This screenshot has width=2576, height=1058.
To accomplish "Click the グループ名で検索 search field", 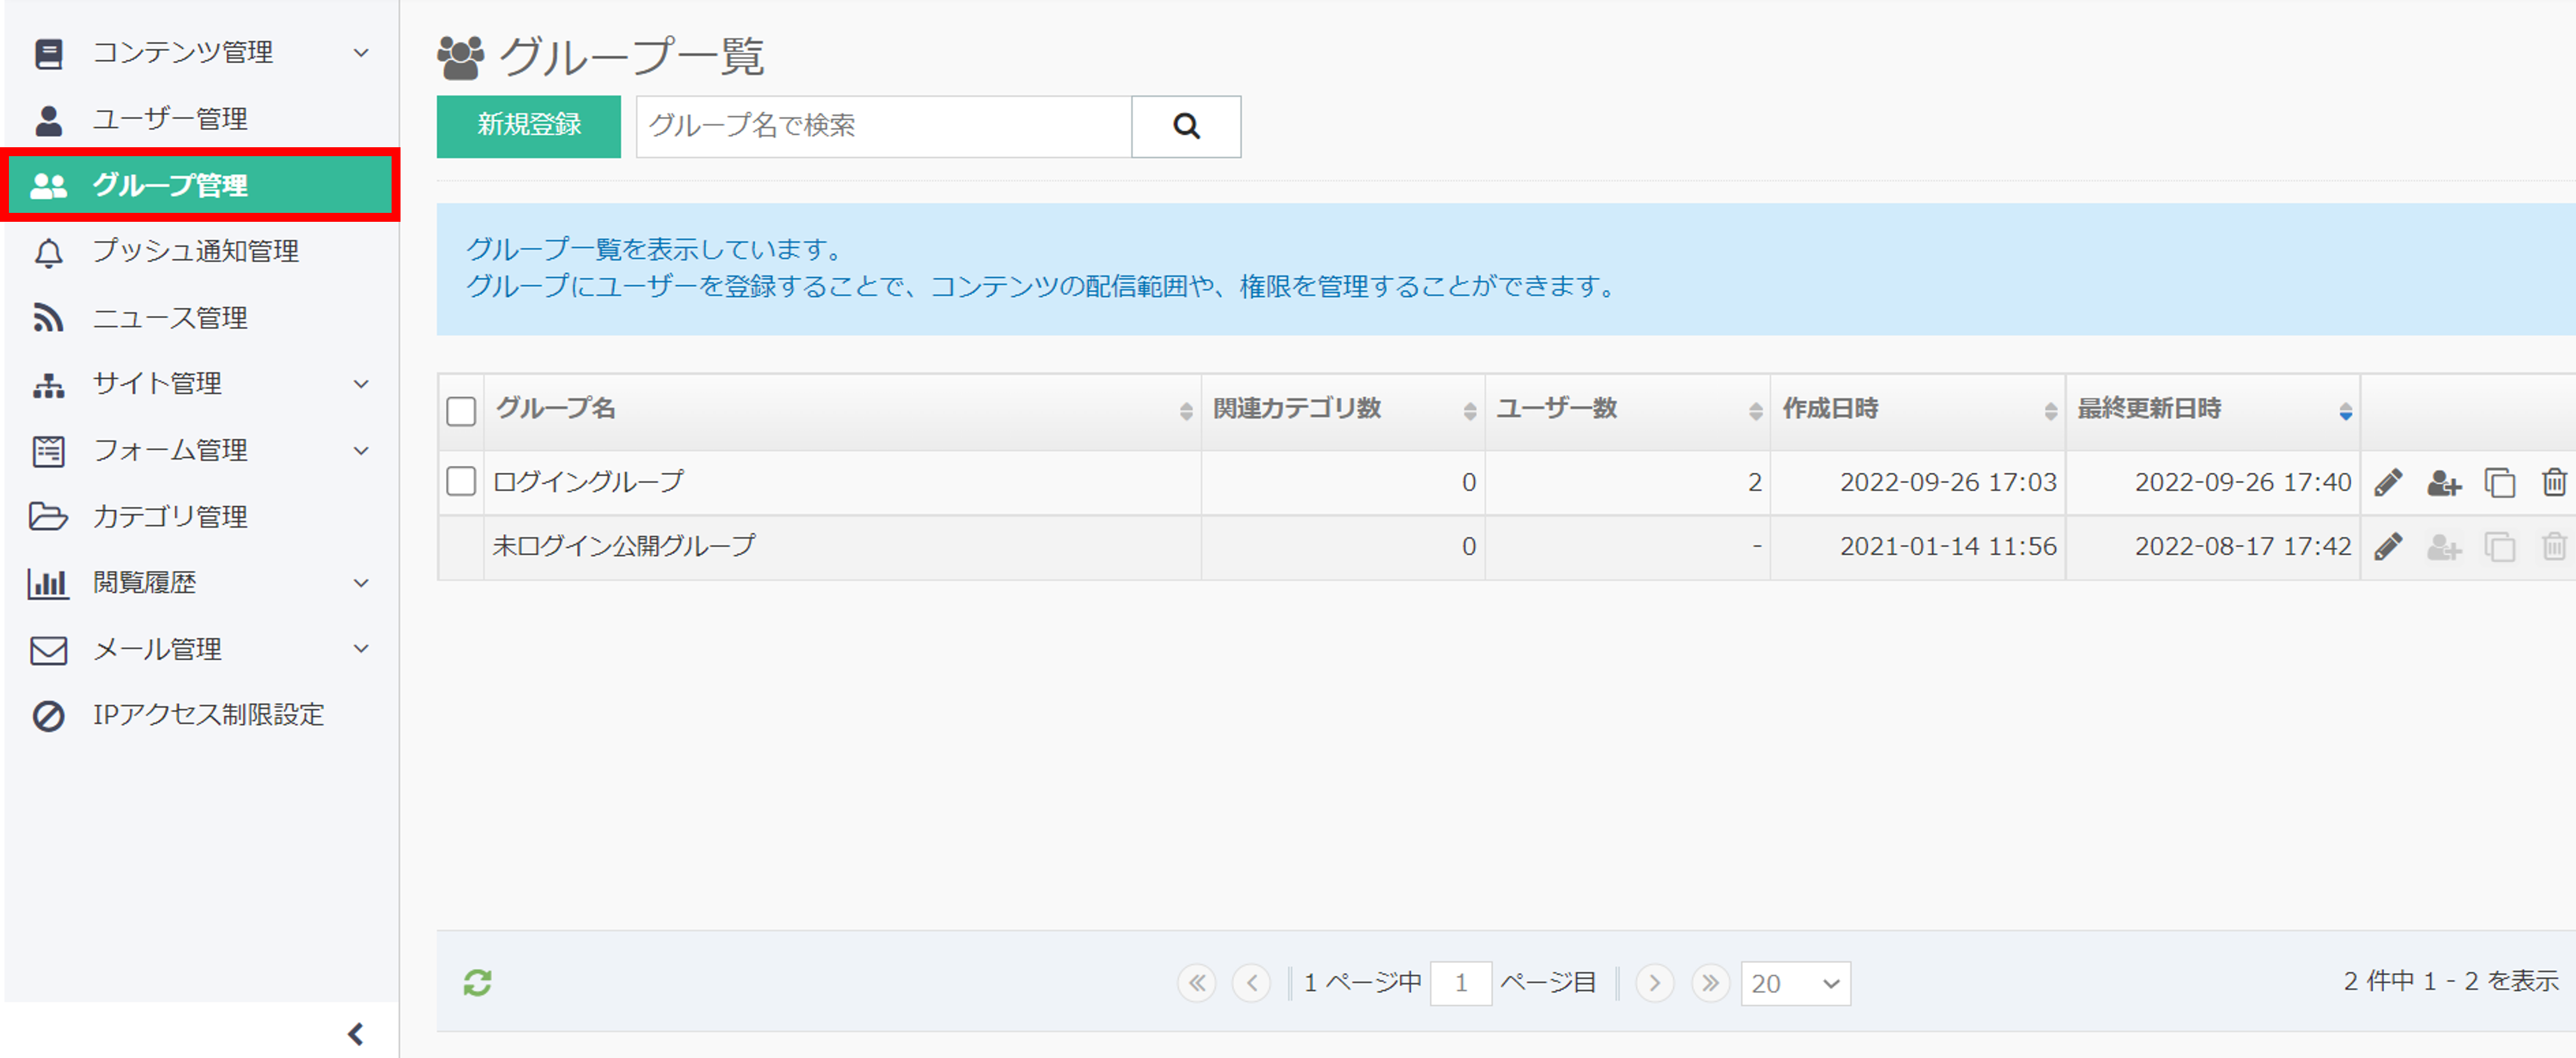I will tap(884, 126).
